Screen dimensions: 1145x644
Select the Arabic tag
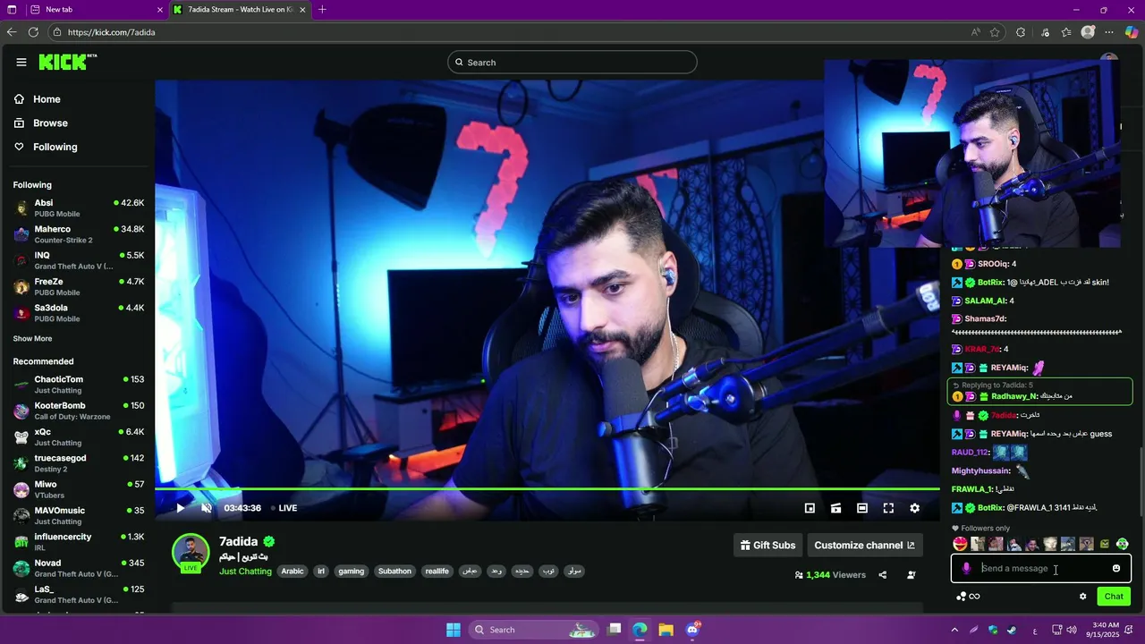[x=293, y=571]
